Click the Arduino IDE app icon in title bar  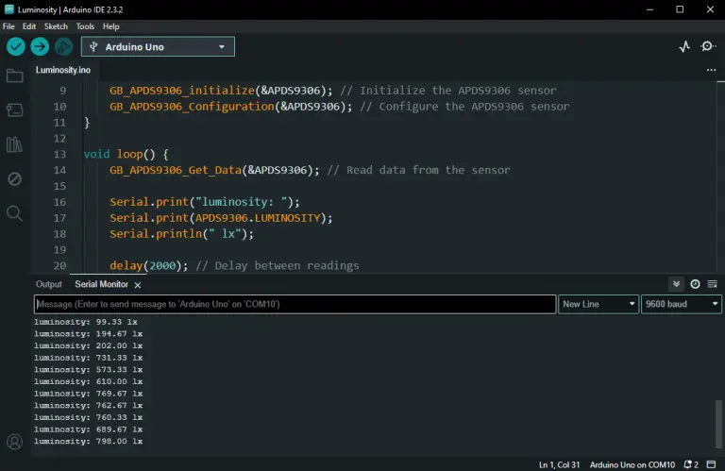click(x=9, y=9)
